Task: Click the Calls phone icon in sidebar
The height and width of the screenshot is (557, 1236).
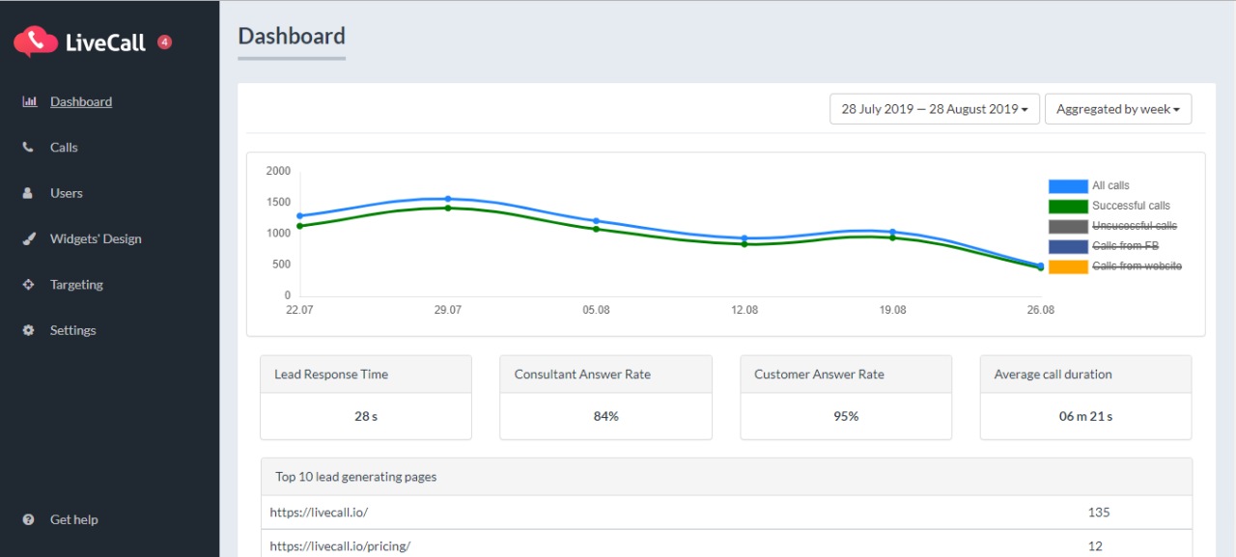Action: click(28, 148)
